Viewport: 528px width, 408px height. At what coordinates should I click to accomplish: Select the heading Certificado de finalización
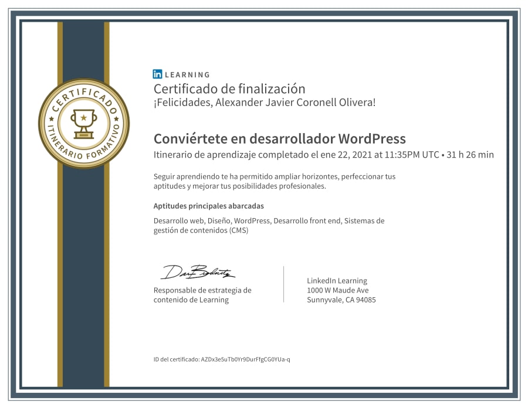230,89
